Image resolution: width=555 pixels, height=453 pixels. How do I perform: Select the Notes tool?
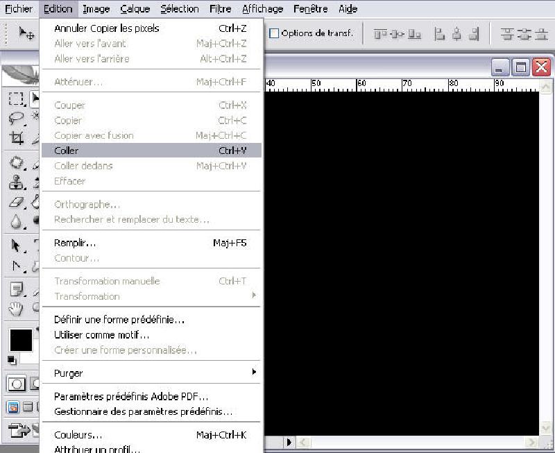click(16, 289)
